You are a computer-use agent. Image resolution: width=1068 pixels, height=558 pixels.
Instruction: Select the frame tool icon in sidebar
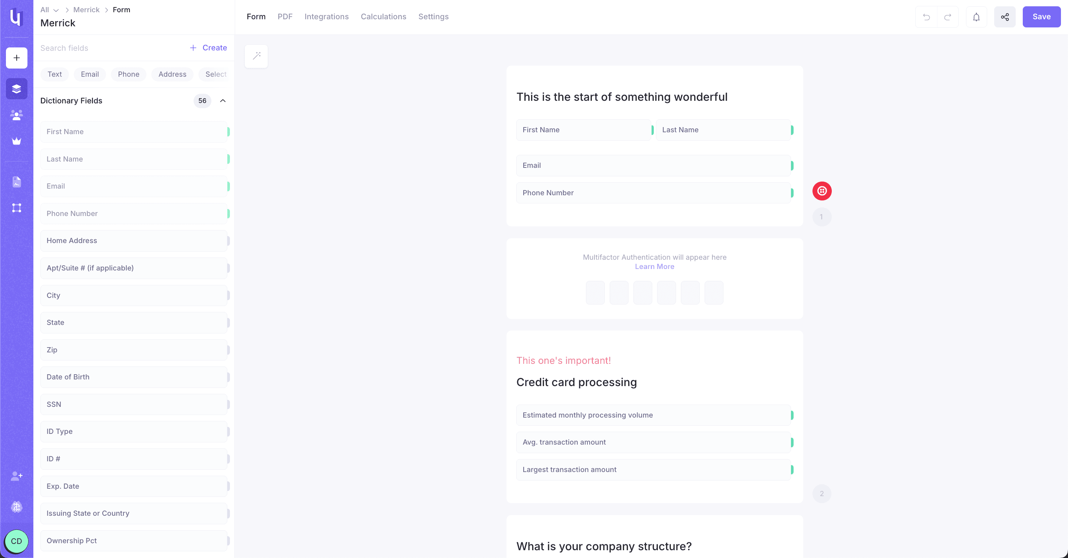16,207
